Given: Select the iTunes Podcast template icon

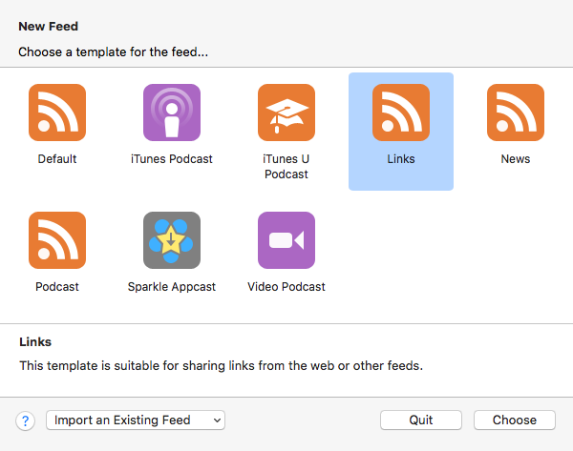Looking at the screenshot, I should (x=172, y=113).
